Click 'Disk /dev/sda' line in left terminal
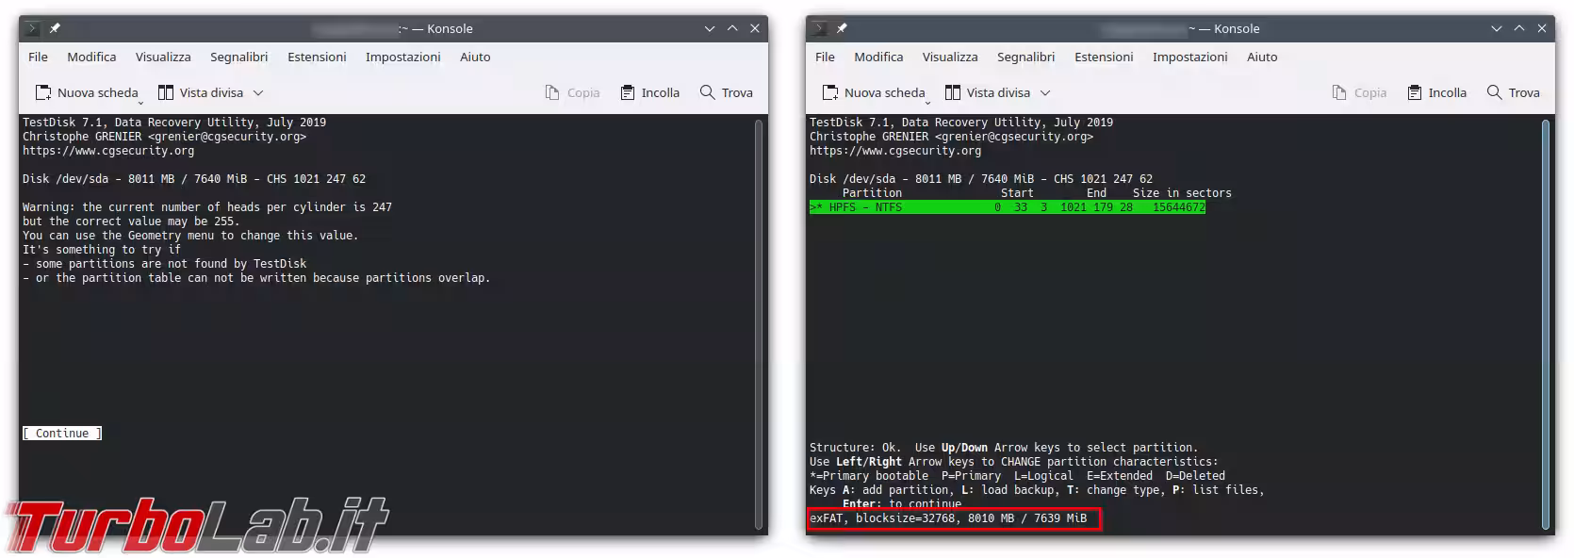The height and width of the screenshot is (558, 1574). pyautogui.click(x=194, y=179)
